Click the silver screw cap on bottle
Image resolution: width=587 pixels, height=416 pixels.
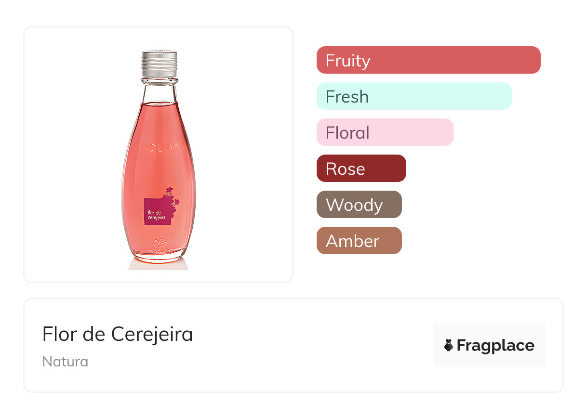point(160,62)
